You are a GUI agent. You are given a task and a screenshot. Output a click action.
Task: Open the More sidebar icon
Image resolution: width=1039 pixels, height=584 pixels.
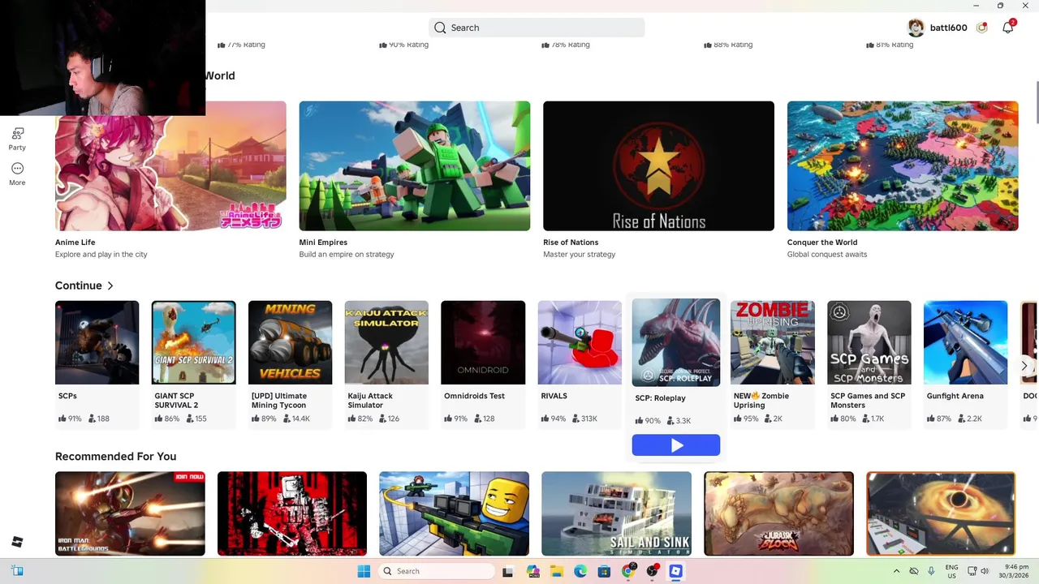(x=17, y=173)
